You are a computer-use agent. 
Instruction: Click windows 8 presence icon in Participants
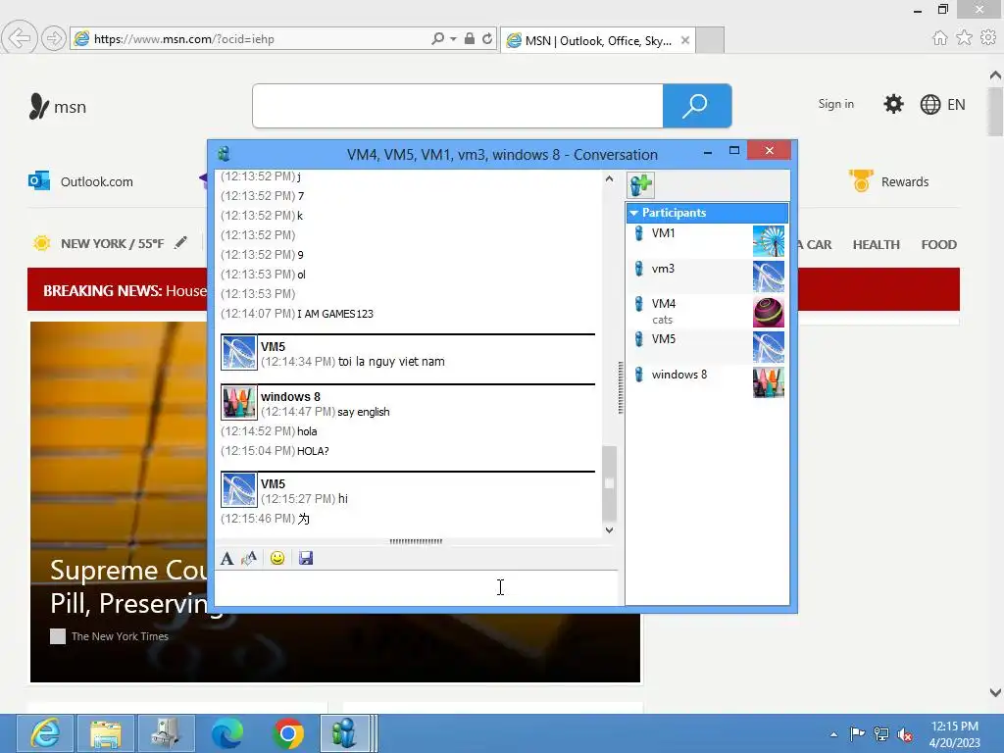(638, 375)
